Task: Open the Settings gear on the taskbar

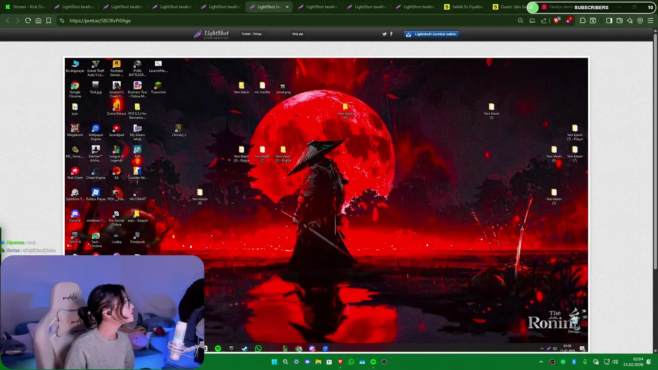Action: (296, 362)
